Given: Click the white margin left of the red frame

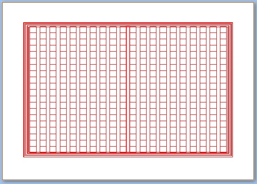Looking at the screenshot, I should (13, 90).
